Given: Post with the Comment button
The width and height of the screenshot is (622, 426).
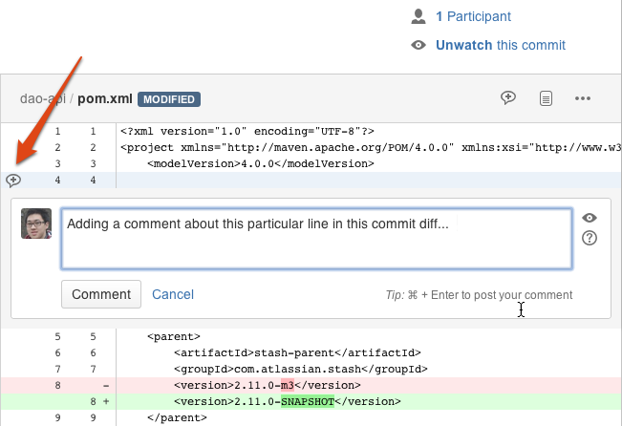Looking at the screenshot, I should tap(101, 294).
